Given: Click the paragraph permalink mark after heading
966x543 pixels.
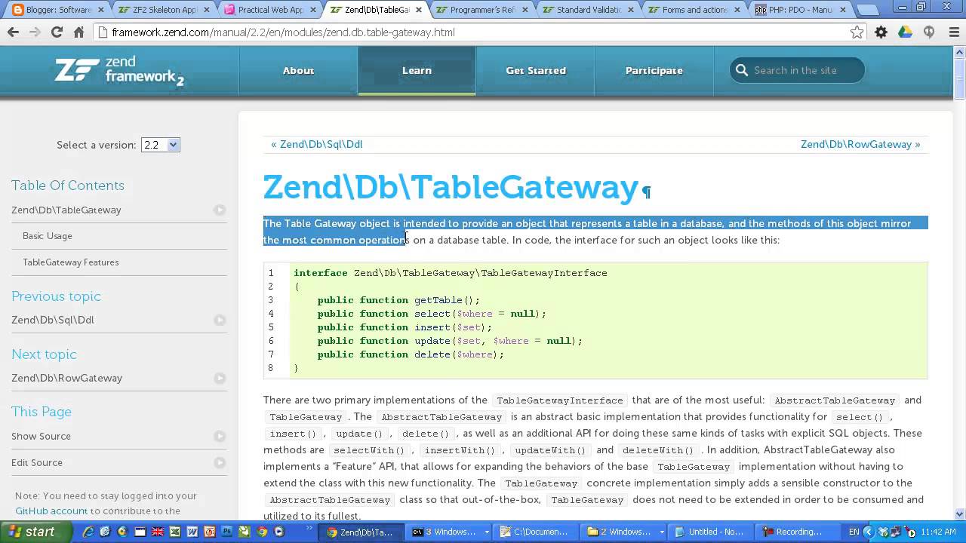Looking at the screenshot, I should (x=647, y=192).
